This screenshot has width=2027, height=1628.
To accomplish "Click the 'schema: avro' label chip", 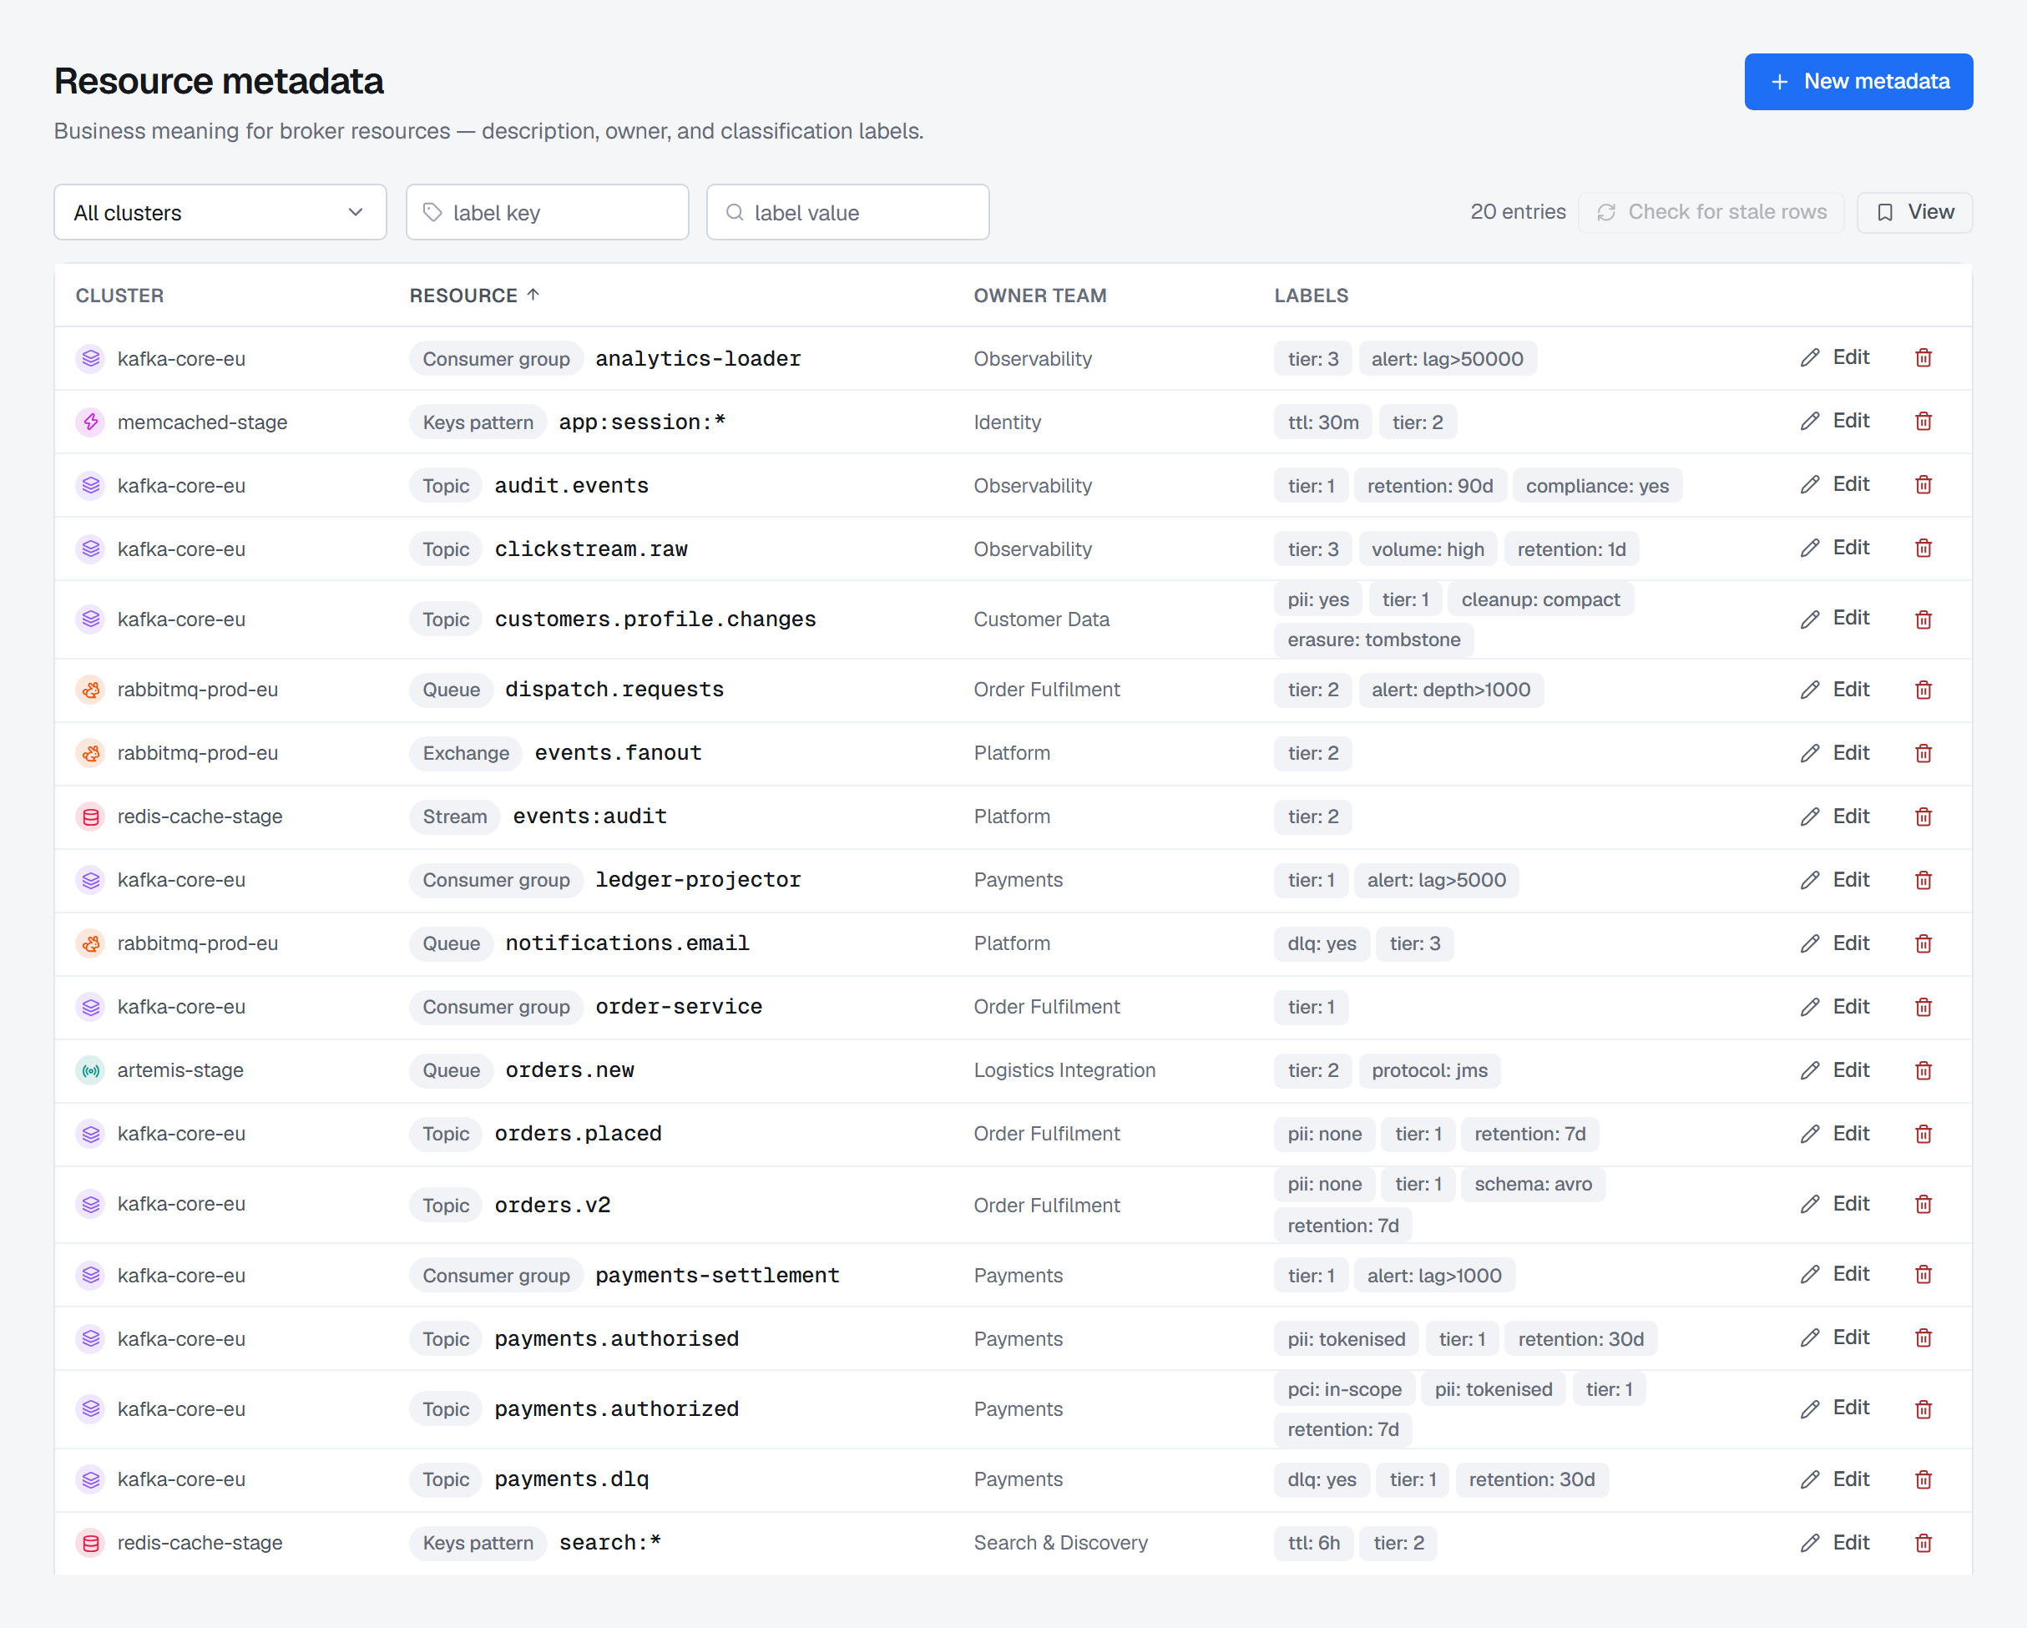I will (1533, 1185).
